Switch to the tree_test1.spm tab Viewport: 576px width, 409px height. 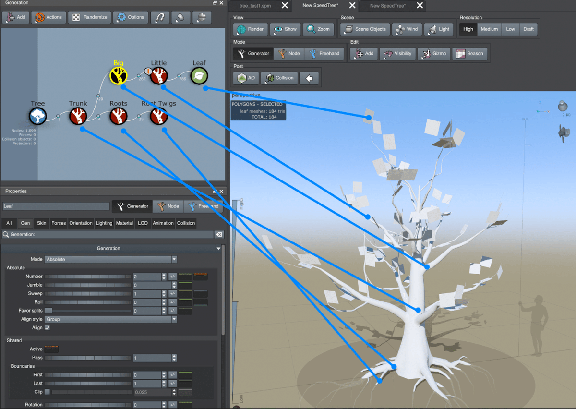pyautogui.click(x=255, y=6)
